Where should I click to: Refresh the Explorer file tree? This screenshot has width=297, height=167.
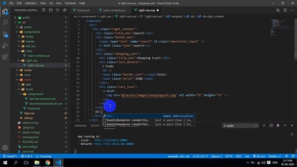tap(58, 10)
